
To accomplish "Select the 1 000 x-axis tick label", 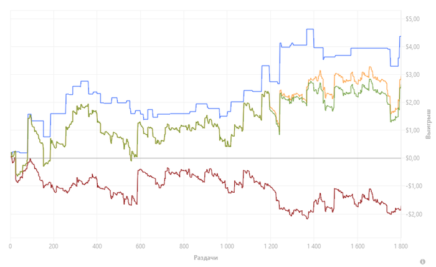I will tap(227, 246).
